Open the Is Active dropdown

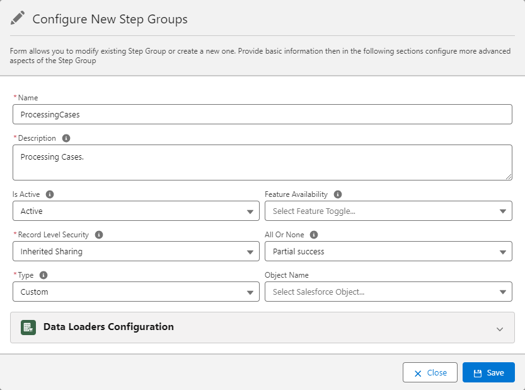[136, 211]
